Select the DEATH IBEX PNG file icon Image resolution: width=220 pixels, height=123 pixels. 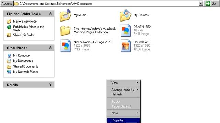pos(125,30)
